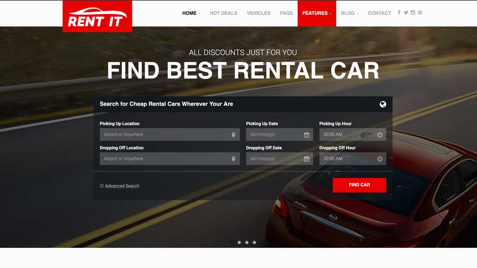477x268 pixels.
Task: Focus the Picking Up Location field
Action: (170, 134)
